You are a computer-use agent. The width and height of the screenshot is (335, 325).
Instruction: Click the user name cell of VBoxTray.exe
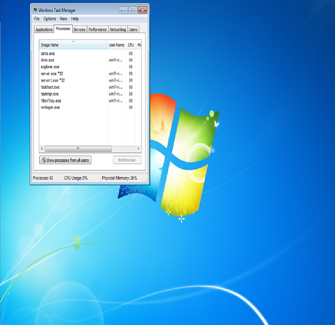[x=116, y=101]
